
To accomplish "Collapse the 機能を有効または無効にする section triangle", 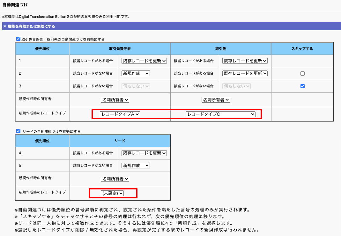I will pyautogui.click(x=5, y=26).
